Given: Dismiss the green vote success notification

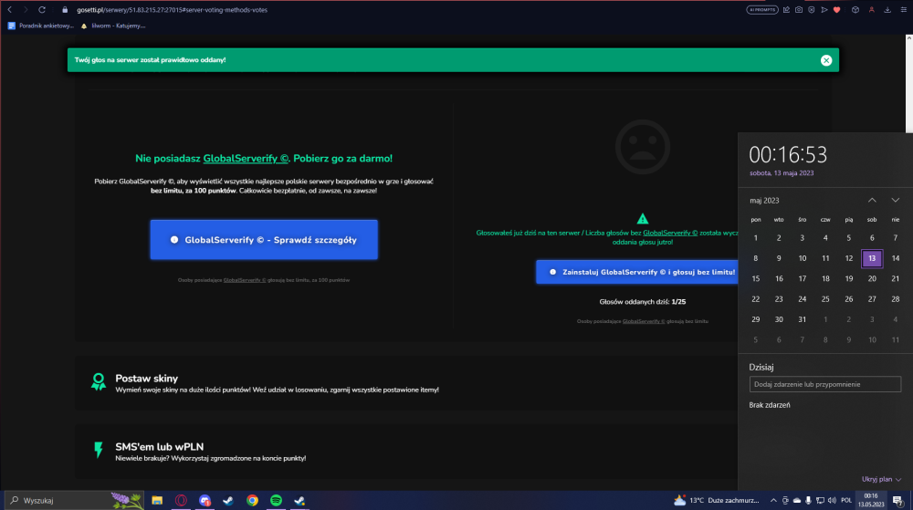Looking at the screenshot, I should click(x=825, y=60).
